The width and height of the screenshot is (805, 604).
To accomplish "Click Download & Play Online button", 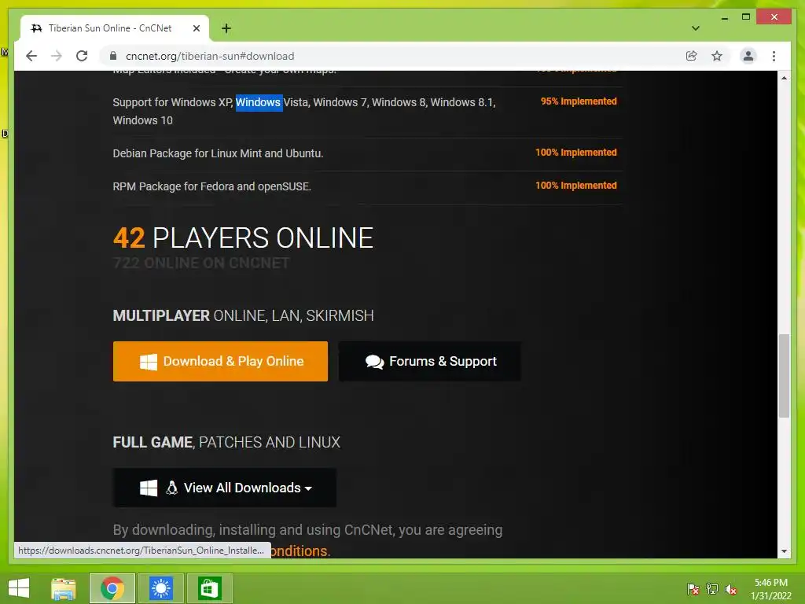I will tap(220, 361).
